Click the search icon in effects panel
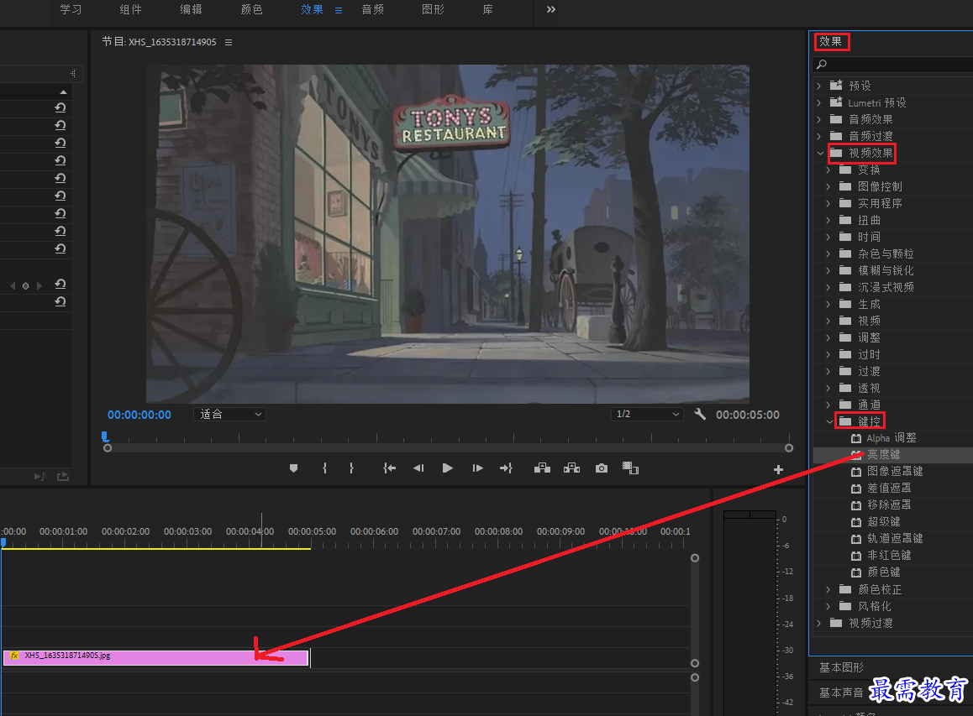Screen dimensions: 973x716 pyautogui.click(x=822, y=65)
